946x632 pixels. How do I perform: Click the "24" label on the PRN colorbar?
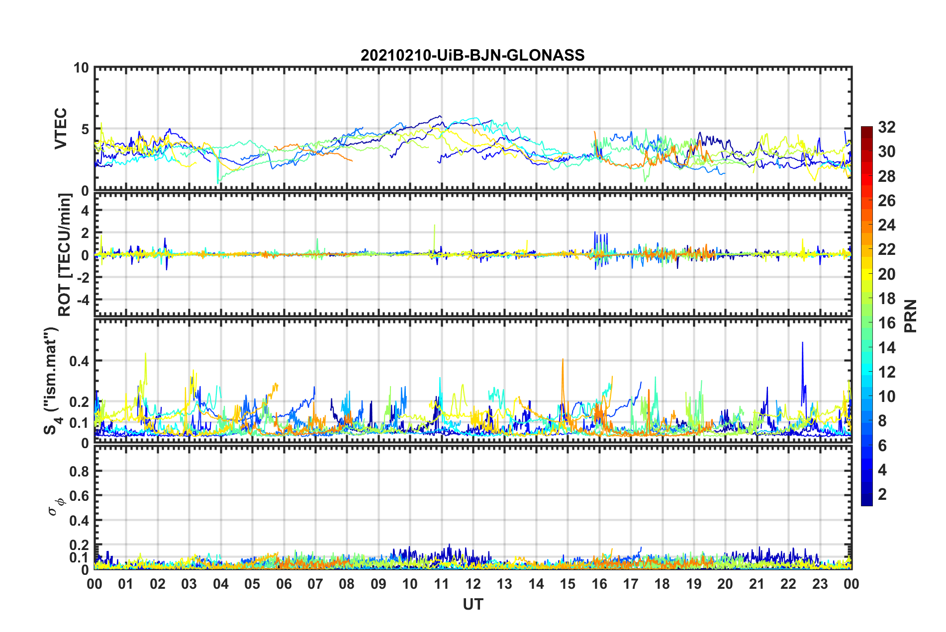[x=887, y=225]
